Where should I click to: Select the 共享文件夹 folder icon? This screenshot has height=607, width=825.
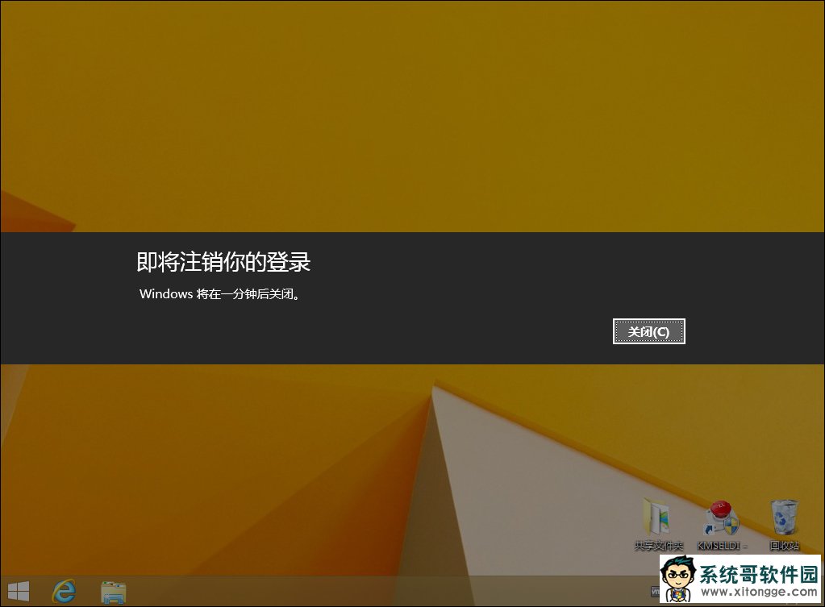[x=657, y=516]
